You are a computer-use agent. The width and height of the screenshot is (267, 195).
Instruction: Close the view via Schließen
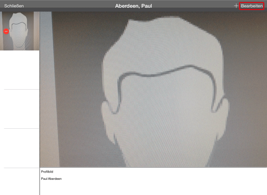[14, 6]
